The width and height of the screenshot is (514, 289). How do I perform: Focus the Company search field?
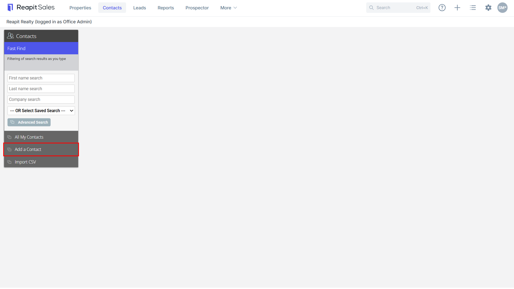click(x=41, y=100)
